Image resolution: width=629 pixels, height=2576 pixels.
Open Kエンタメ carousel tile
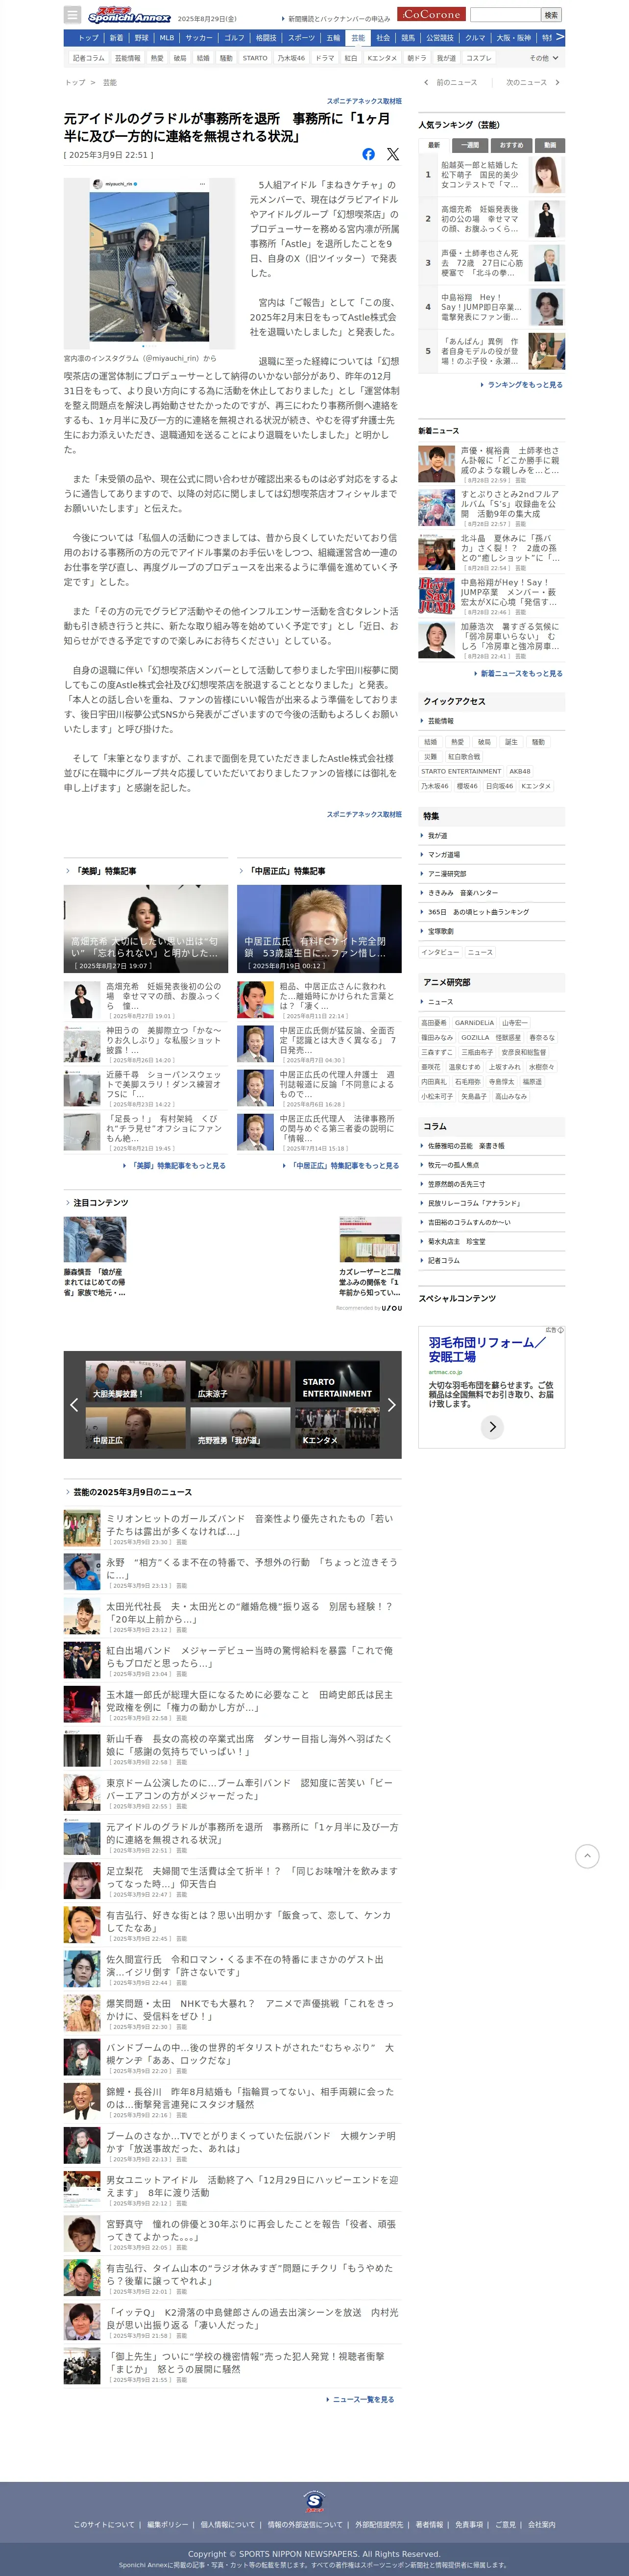coord(337,1428)
